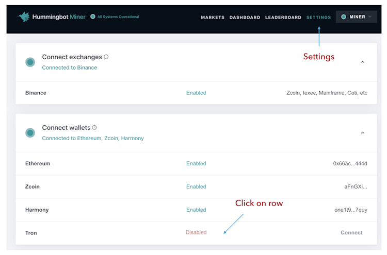The image size is (387, 255).
Task: Collapse the Connect exchanges section
Action: pos(363,62)
